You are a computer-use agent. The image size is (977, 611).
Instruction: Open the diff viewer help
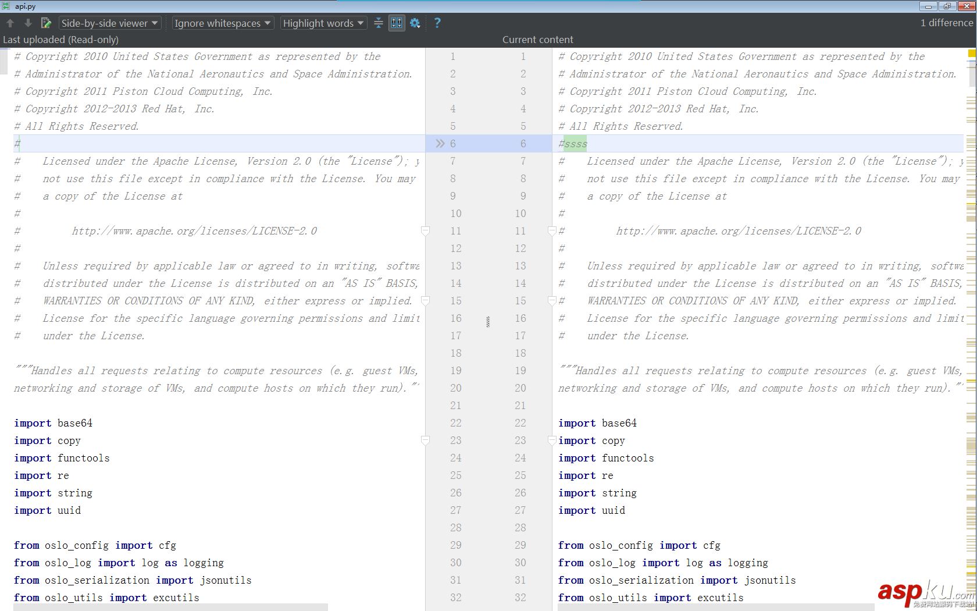[x=437, y=23]
